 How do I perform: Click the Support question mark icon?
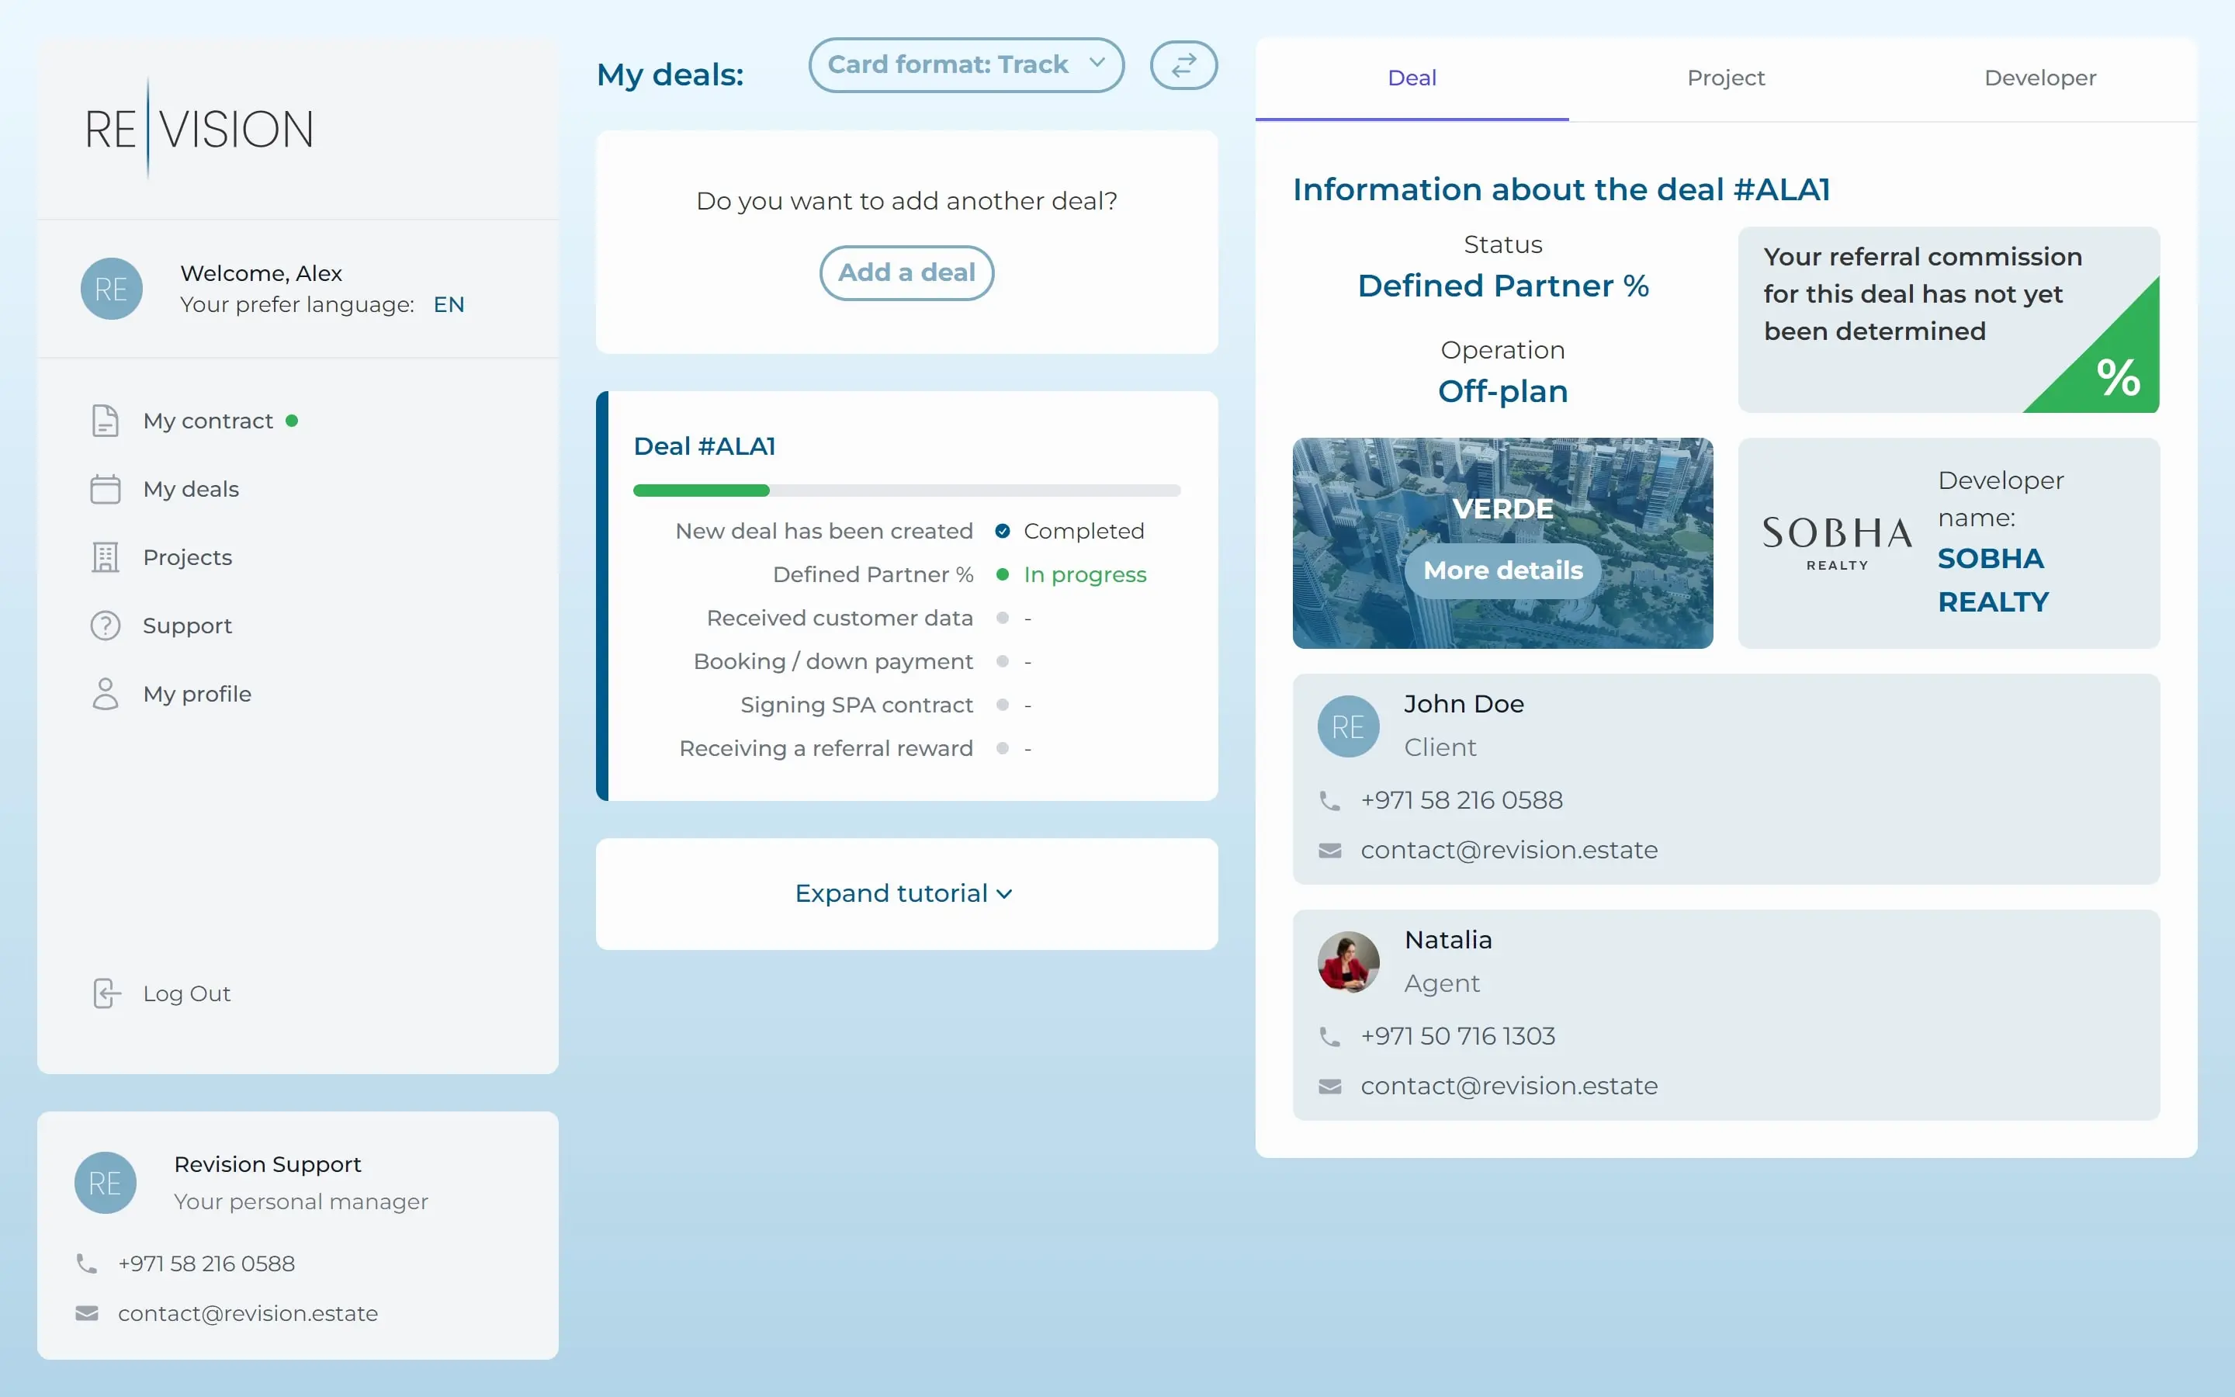[106, 626]
